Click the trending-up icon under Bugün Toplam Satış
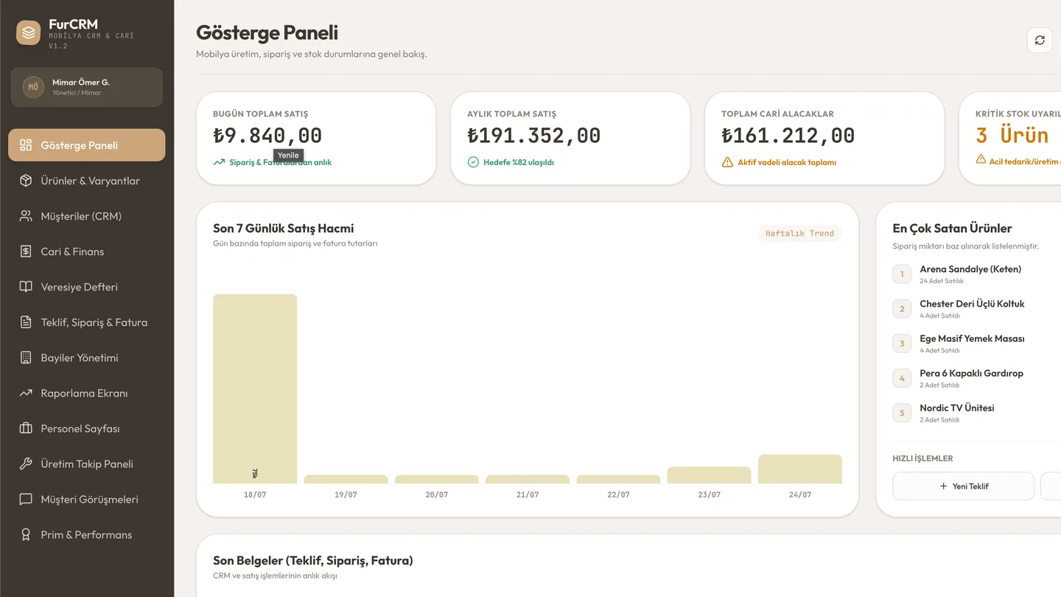1061x597 pixels. click(x=219, y=162)
